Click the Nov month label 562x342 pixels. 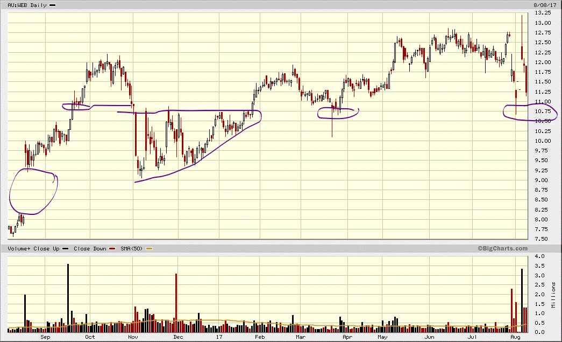coord(133,337)
